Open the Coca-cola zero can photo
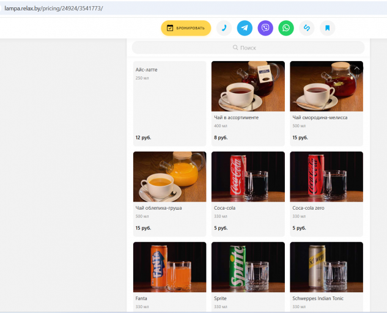The width and height of the screenshot is (387, 313). 326,177
